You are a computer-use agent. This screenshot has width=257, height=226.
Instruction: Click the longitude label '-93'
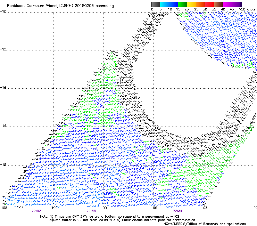point(204,208)
